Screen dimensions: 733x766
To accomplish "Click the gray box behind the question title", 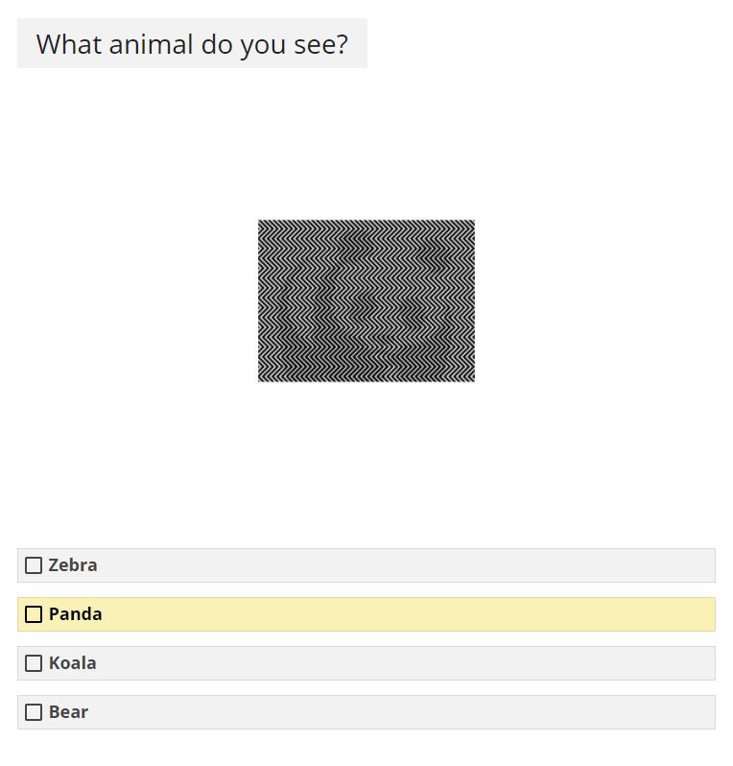I will (192, 43).
